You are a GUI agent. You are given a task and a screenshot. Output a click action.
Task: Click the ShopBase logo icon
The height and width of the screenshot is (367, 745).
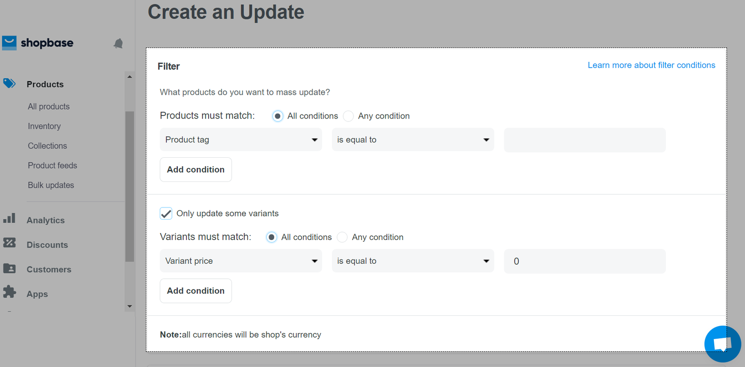[9, 43]
